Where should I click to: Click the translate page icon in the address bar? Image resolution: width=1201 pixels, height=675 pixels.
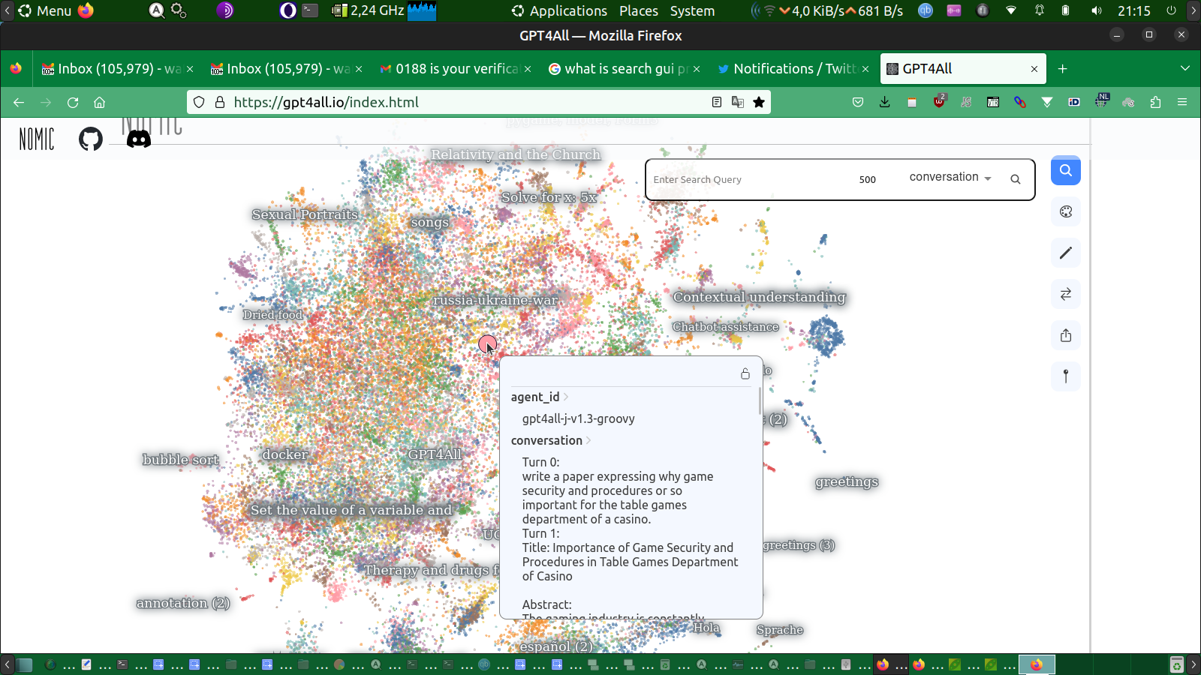[738, 102]
